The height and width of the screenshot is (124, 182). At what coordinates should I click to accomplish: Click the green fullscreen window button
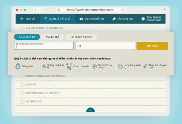(25, 10)
